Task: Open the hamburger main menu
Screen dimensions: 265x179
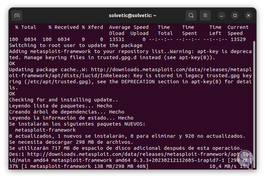Action: pyautogui.click(x=205, y=15)
